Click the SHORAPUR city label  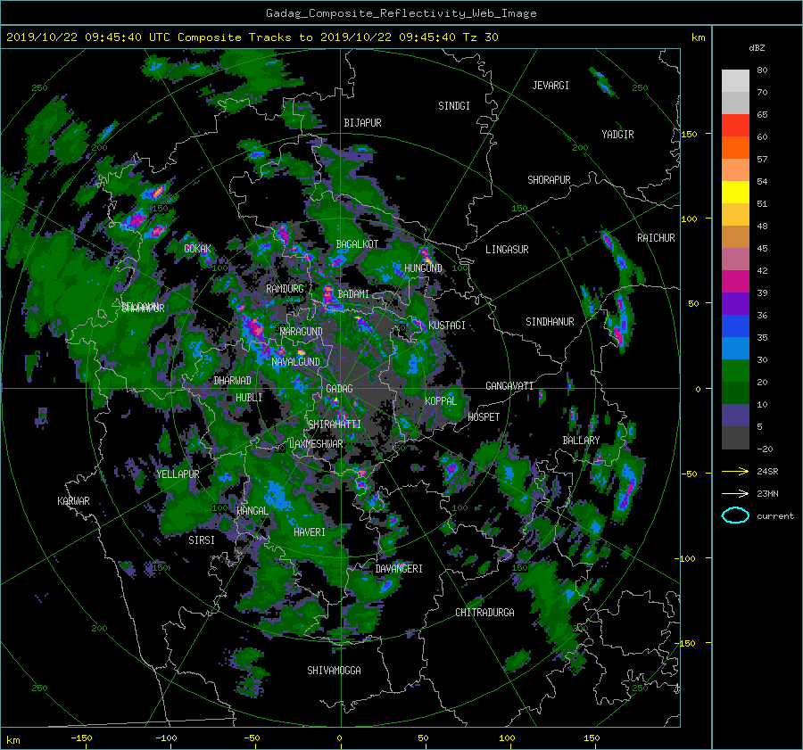[x=549, y=180]
